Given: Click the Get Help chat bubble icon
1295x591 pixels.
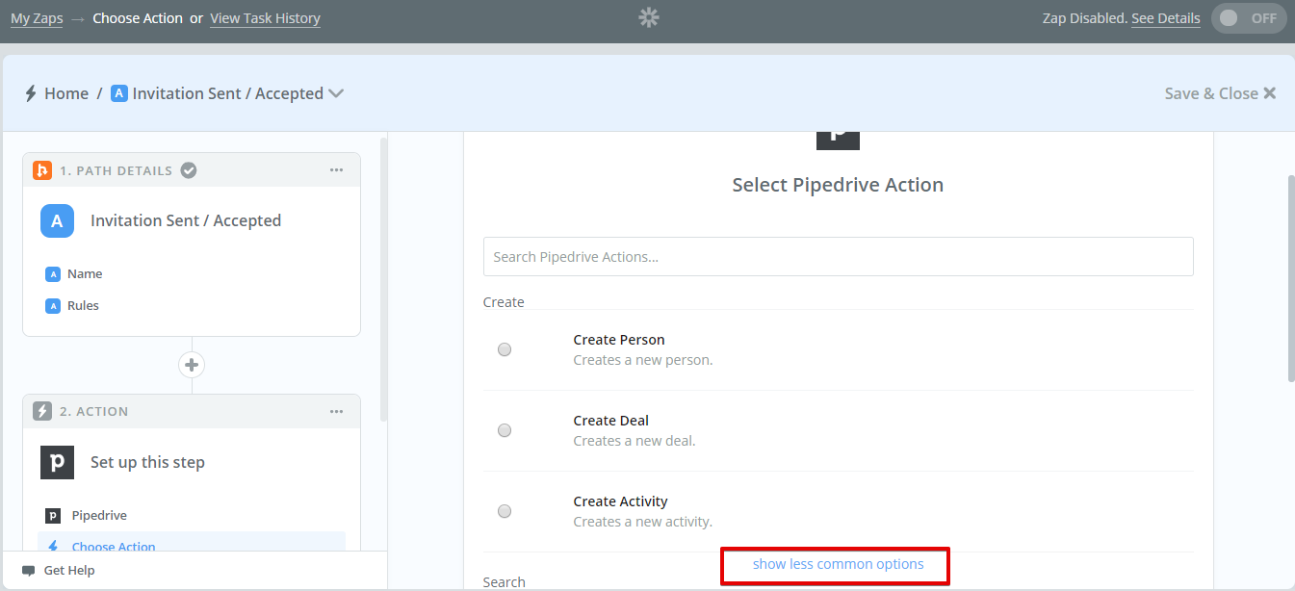Looking at the screenshot, I should 29,571.
